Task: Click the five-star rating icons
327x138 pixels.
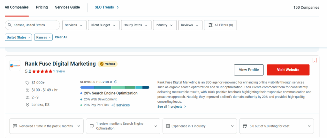Action: 42,71
